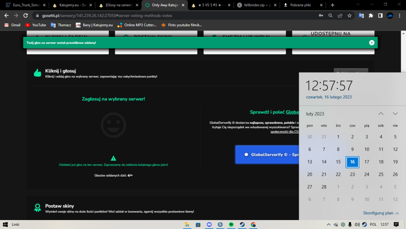Go to the next month in the calendar

(395, 113)
